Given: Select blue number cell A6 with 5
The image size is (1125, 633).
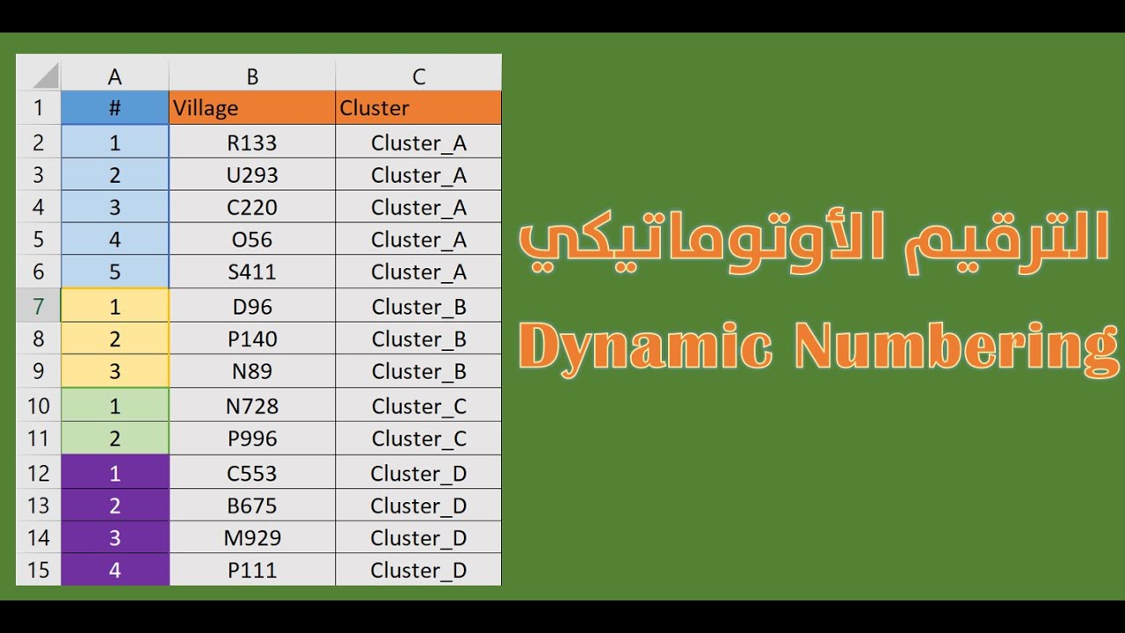Looking at the screenshot, I should 115,272.
